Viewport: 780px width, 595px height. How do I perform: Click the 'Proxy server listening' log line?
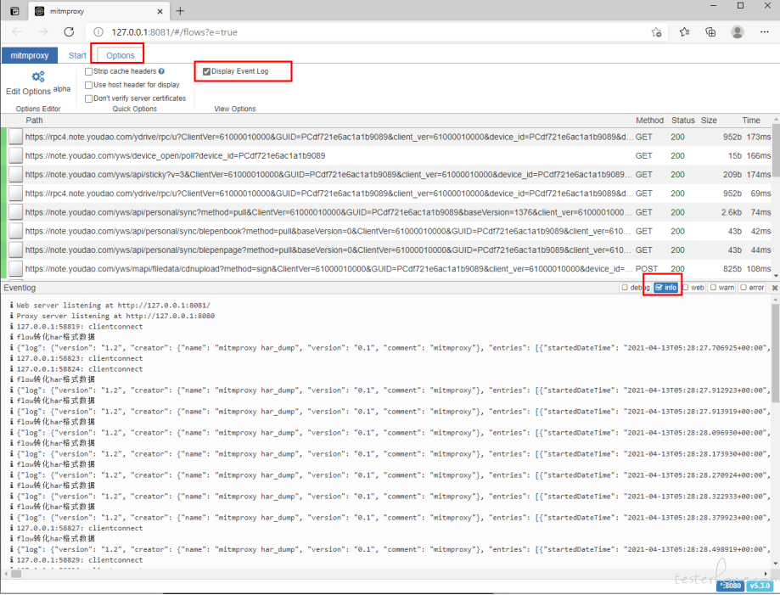pyautogui.click(x=115, y=316)
